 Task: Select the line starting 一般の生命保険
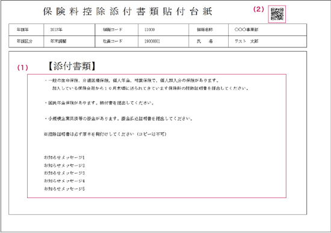click(x=132, y=80)
